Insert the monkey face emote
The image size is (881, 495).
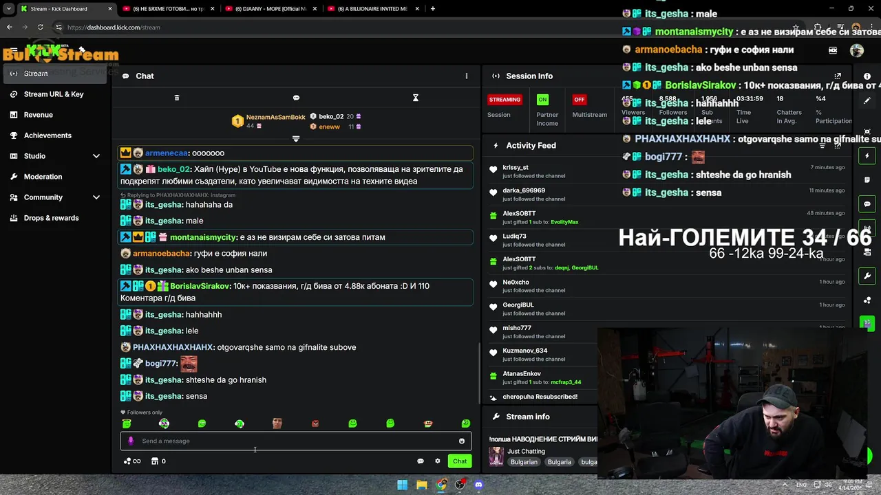(428, 423)
